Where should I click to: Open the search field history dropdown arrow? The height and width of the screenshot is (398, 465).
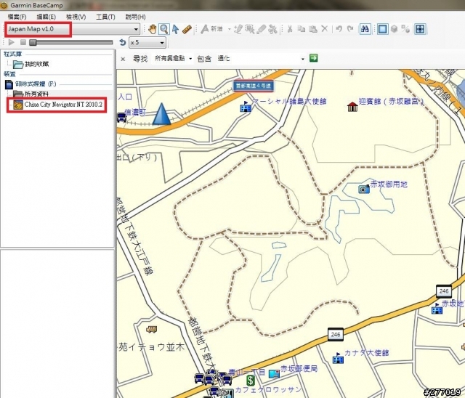pos(302,59)
